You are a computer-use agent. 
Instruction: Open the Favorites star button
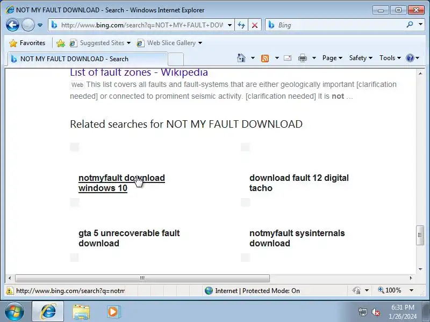[x=27, y=43]
